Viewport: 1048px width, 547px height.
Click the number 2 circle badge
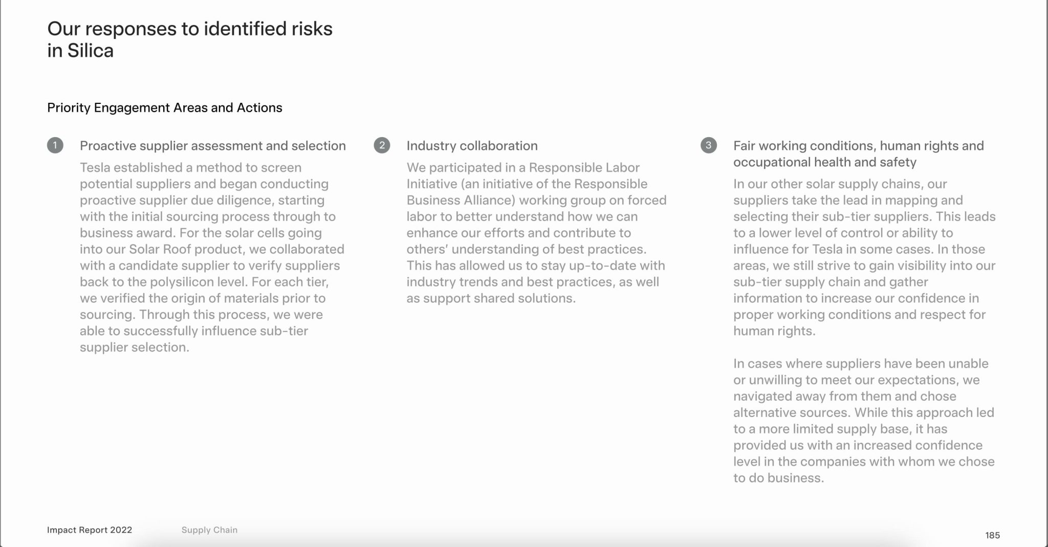[x=382, y=145]
